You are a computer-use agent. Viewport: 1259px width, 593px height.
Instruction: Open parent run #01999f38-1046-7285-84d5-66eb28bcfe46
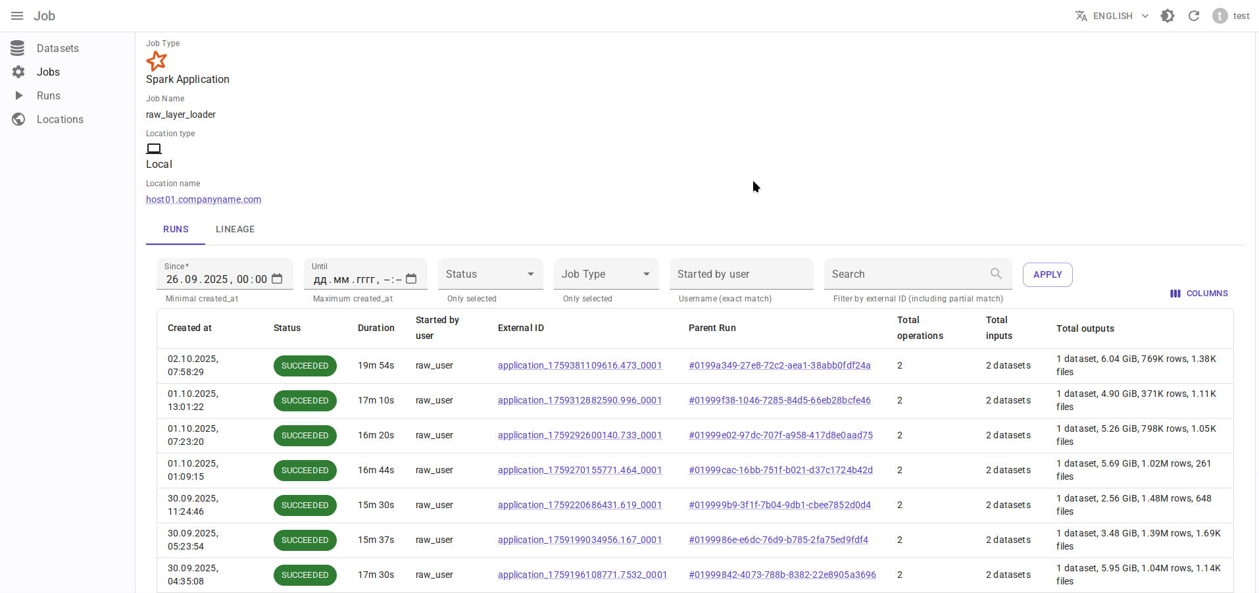click(x=779, y=400)
